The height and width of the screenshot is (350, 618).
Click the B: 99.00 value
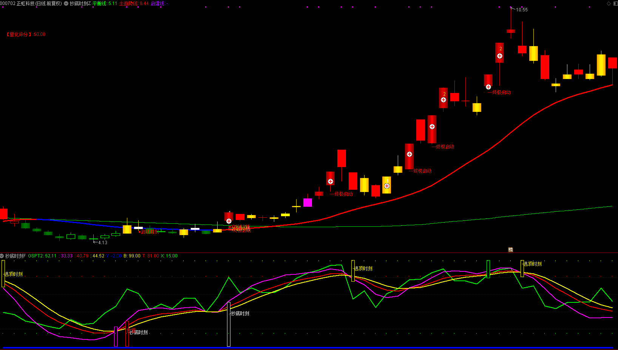pyautogui.click(x=132, y=256)
